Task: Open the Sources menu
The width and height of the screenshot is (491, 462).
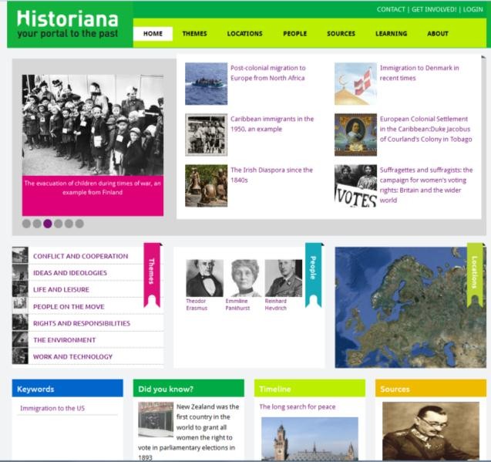Action: pyautogui.click(x=341, y=34)
